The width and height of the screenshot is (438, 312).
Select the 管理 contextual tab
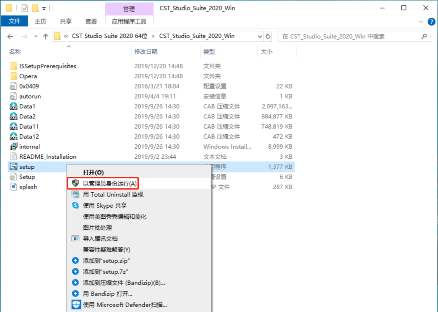[x=129, y=9]
